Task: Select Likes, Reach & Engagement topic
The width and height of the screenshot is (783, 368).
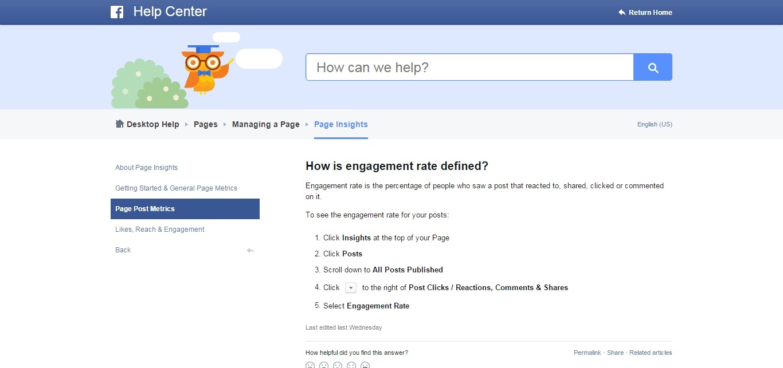Action: (x=160, y=229)
